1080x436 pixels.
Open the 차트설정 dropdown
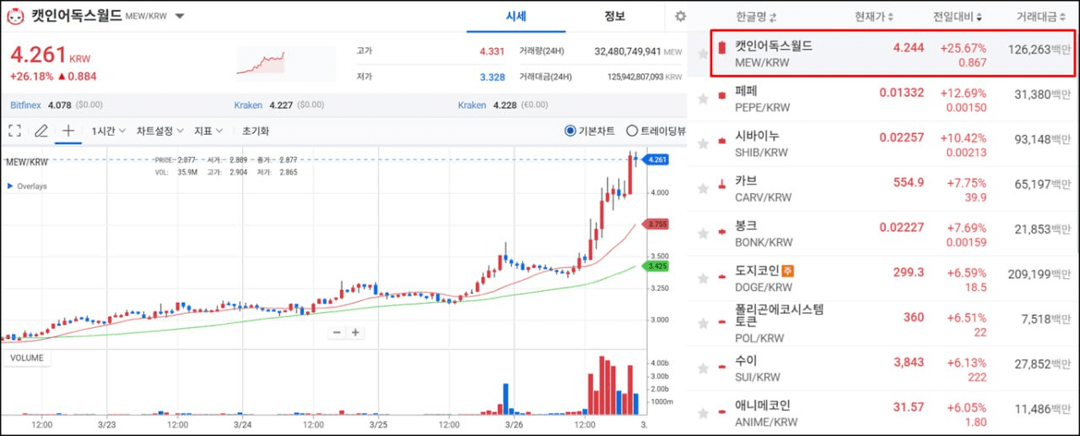click(x=159, y=131)
